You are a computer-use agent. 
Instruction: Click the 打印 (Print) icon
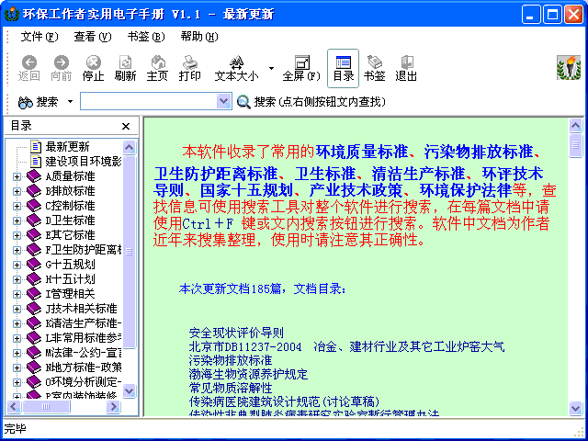coord(189,68)
